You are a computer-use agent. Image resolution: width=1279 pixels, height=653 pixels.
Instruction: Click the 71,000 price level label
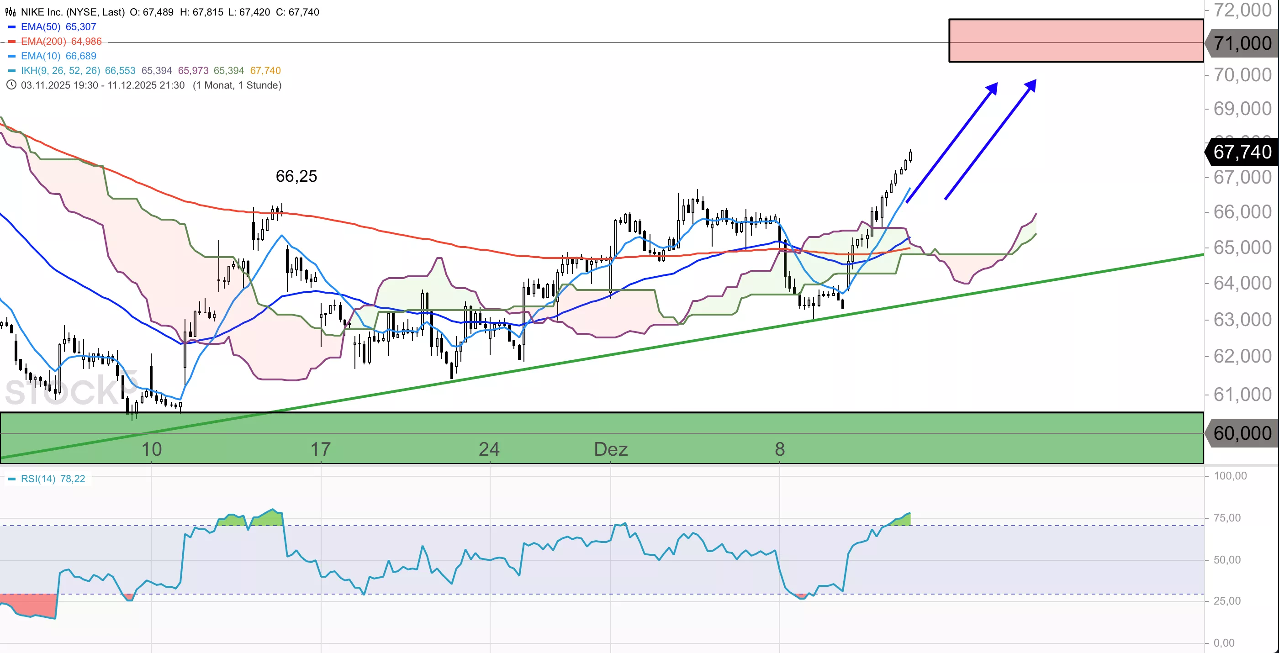(x=1242, y=44)
